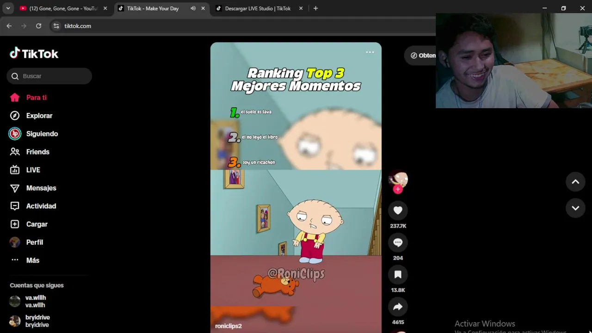Select the TikTok - Make Your Day tab
The image size is (592, 333).
click(153, 8)
